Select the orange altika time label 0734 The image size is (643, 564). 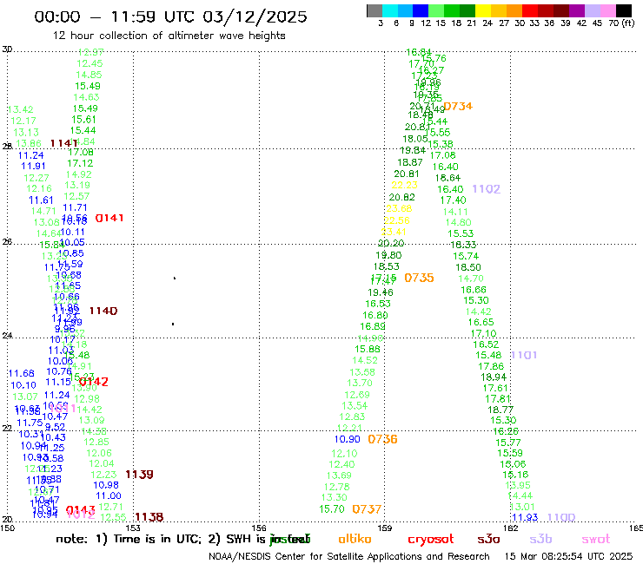click(458, 107)
